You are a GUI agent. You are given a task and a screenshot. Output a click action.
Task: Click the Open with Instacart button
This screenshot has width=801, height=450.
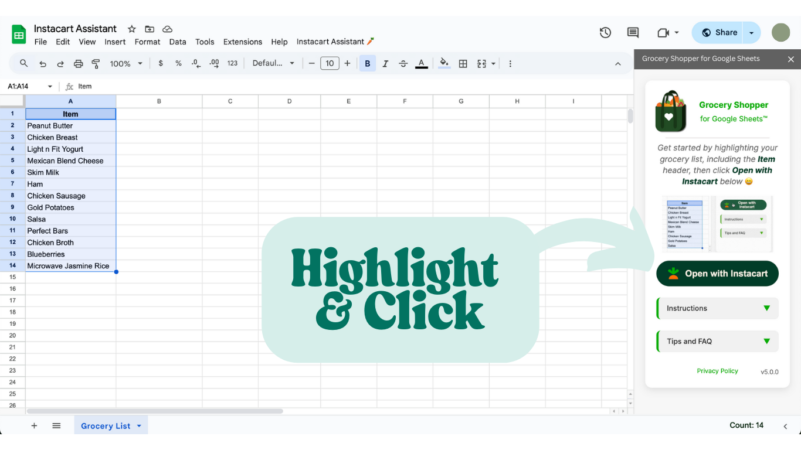pos(717,273)
